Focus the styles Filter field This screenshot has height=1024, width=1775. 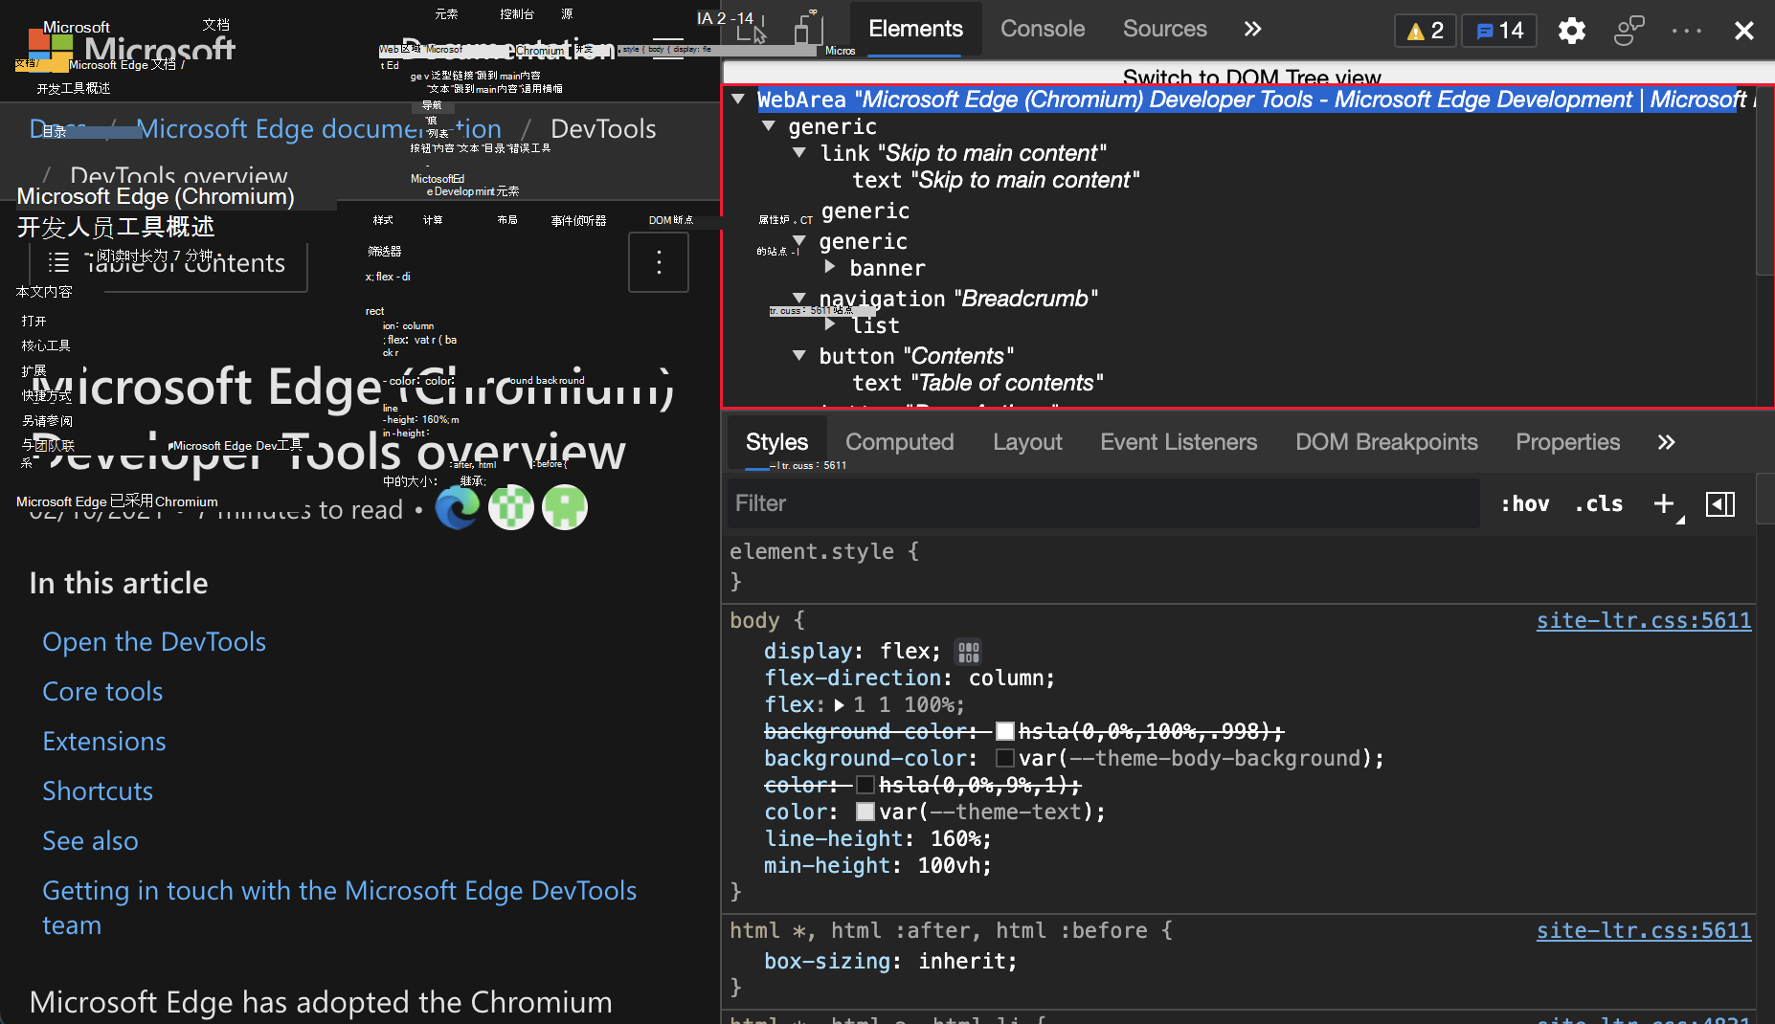coord(1103,503)
